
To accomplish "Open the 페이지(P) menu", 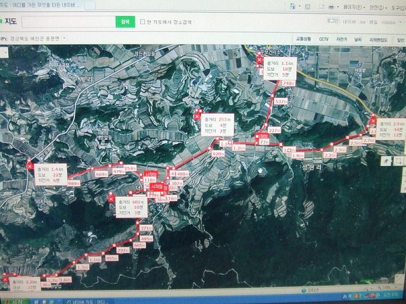I will click(x=353, y=7).
